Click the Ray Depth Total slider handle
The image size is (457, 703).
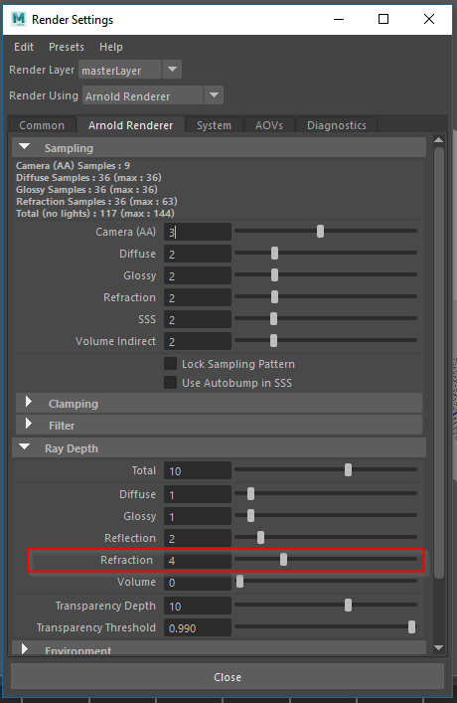(348, 470)
